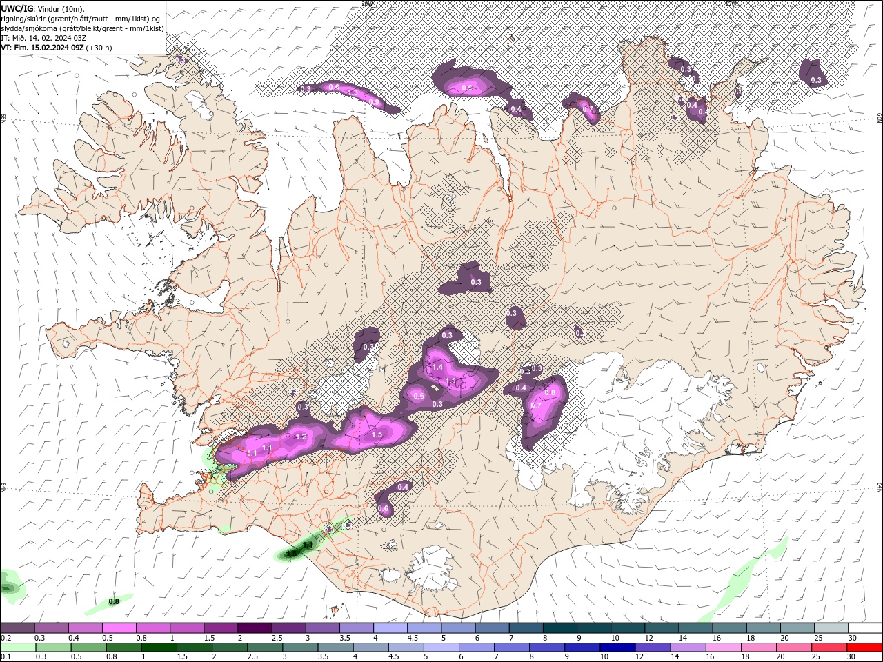Click the '30' label on the snow scale
The height and width of the screenshot is (662, 883).
851,638
